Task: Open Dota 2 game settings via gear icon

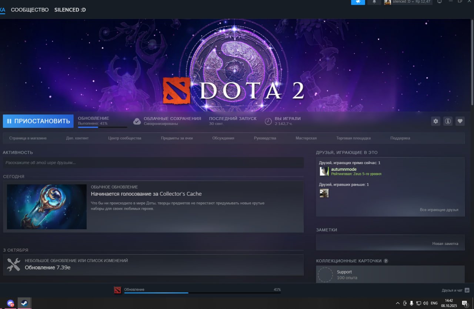Action: 435,121
